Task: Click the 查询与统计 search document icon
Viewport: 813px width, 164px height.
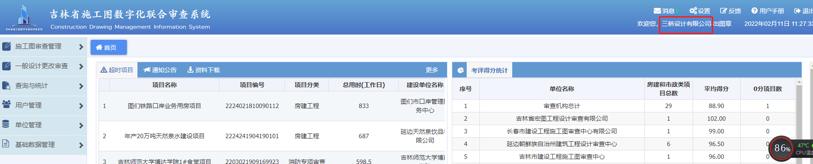Action: click(7, 86)
